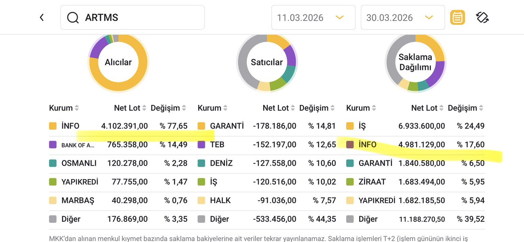The height and width of the screenshot is (242, 524).
Task: Click custody value 6.933.600,00
Action: click(x=422, y=126)
